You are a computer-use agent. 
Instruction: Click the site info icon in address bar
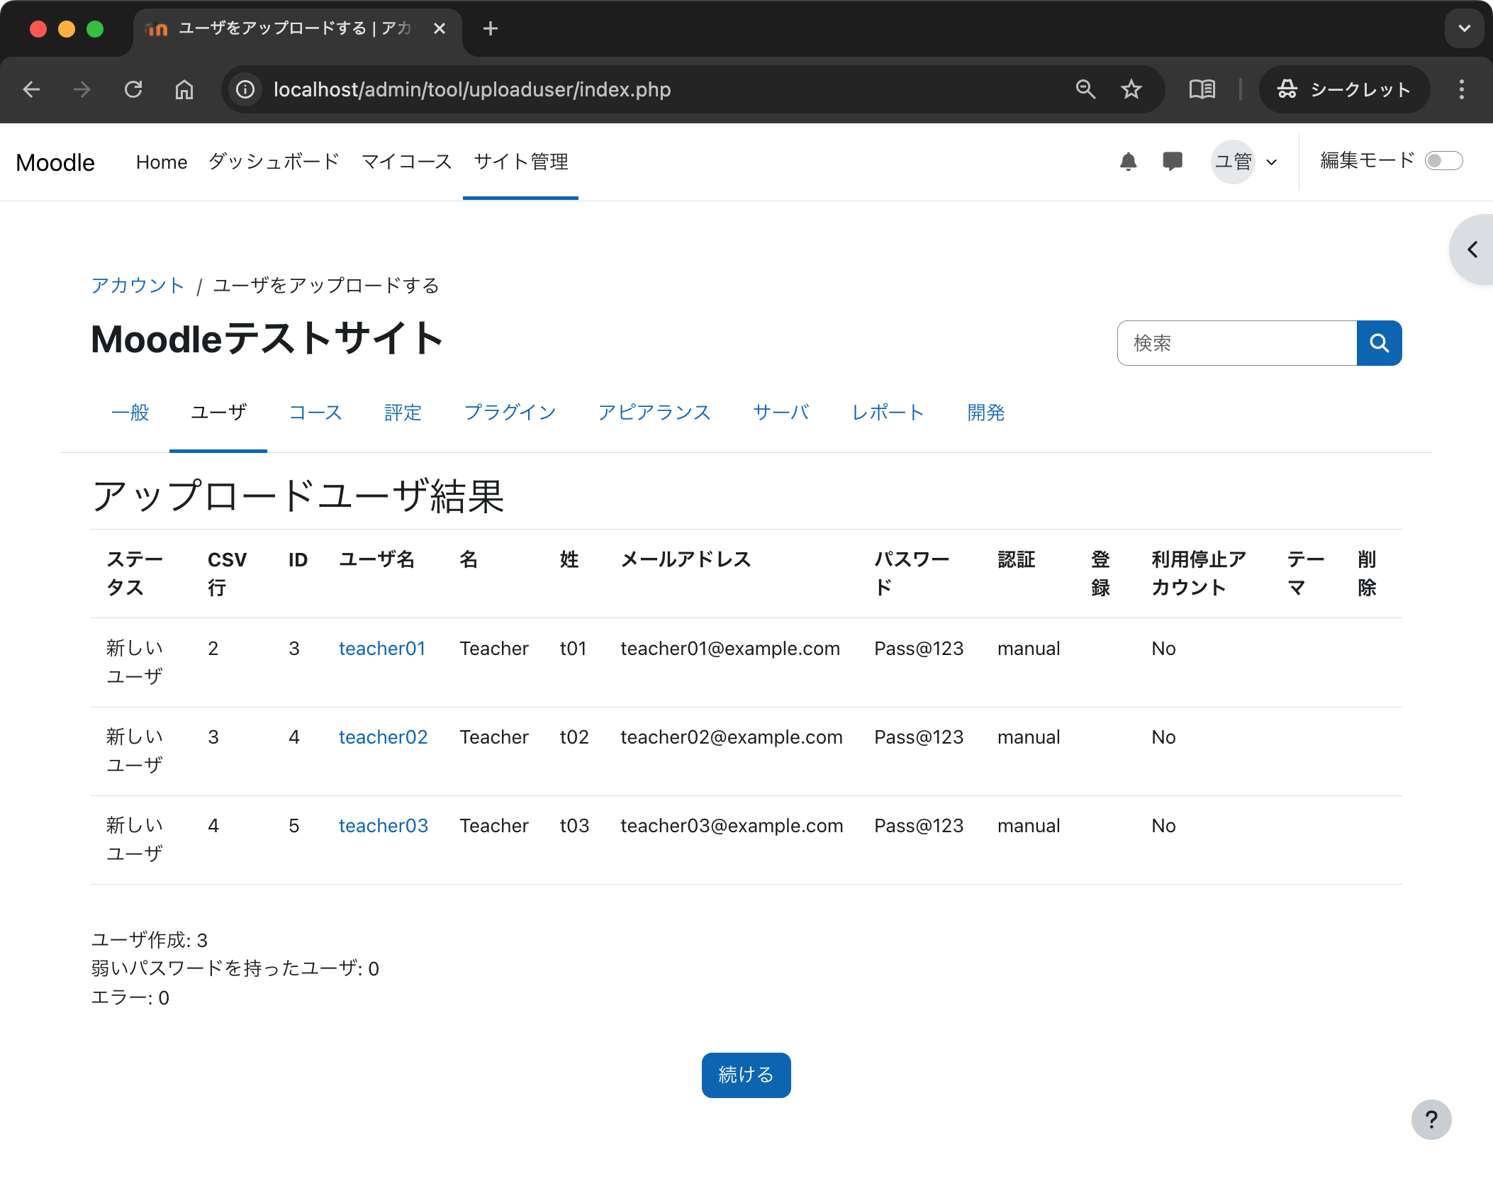244,89
